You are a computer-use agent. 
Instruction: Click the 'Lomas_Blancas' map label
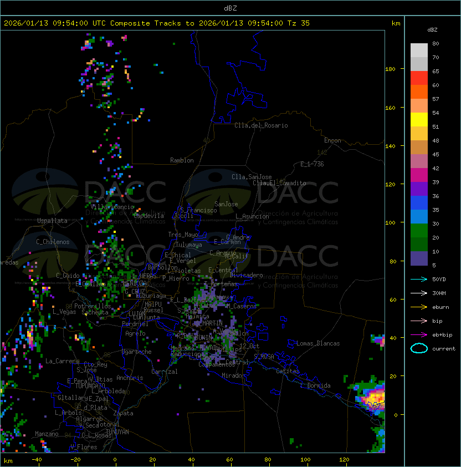[318, 343]
